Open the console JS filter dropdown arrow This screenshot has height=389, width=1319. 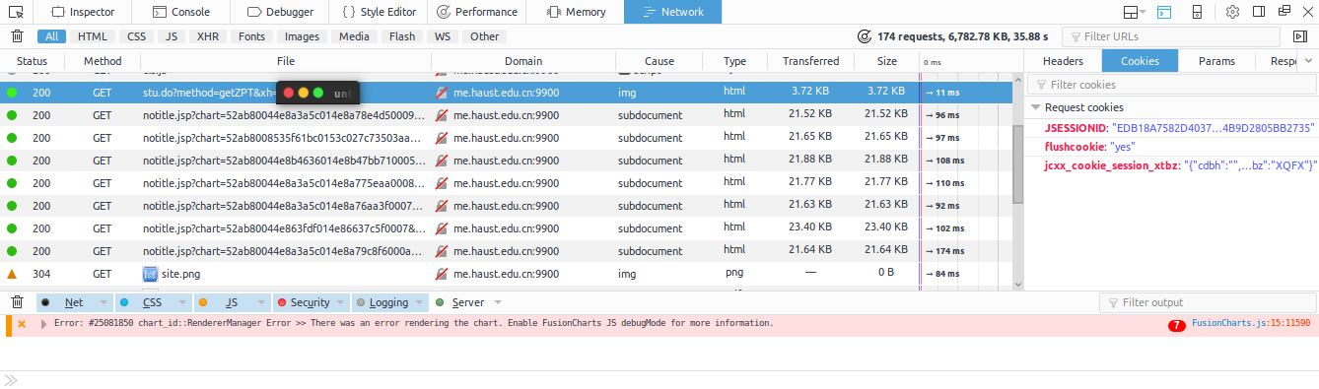(260, 302)
